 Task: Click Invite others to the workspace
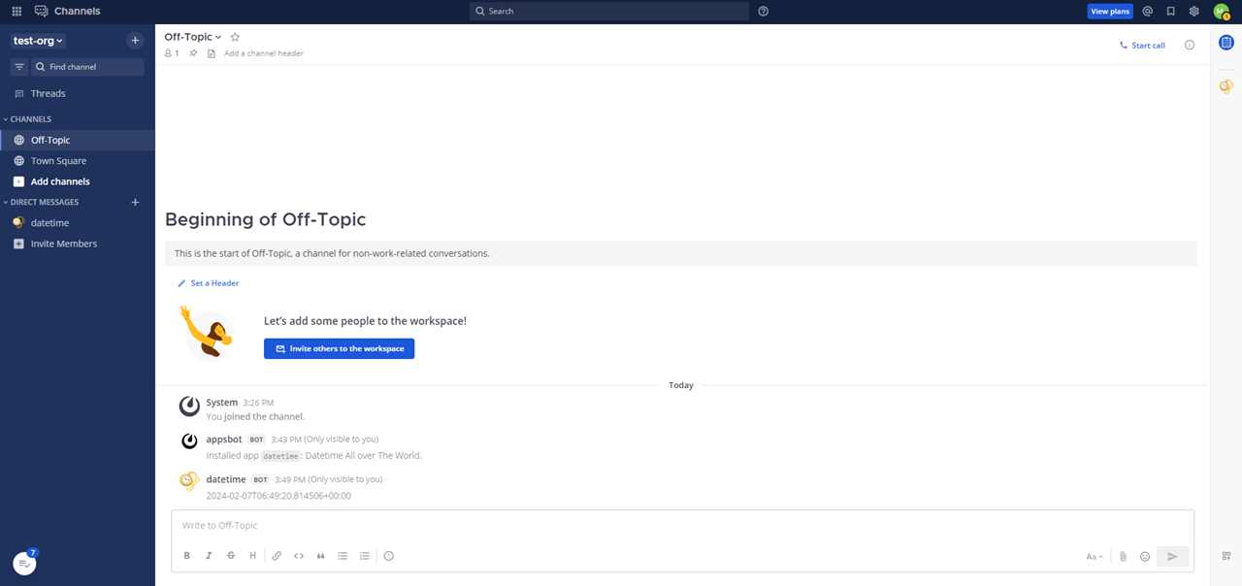[x=339, y=348]
